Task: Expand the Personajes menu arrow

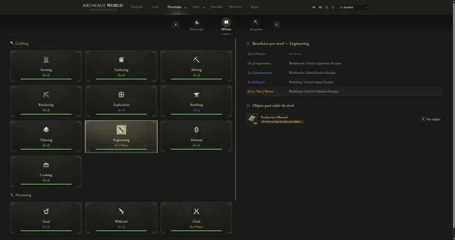Action: (x=185, y=8)
